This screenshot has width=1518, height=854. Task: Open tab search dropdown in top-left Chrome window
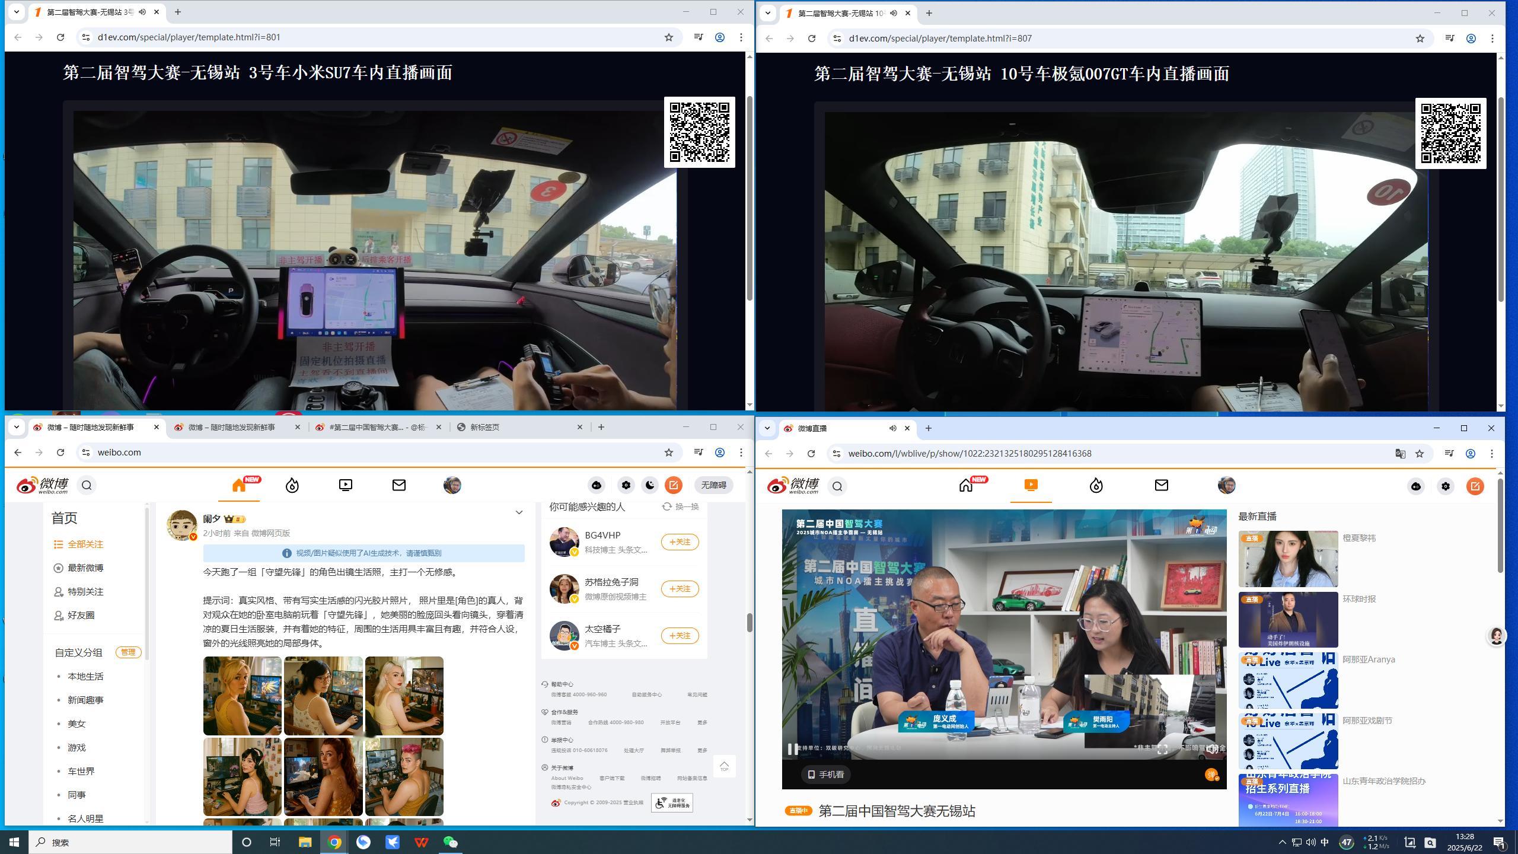pos(17,12)
